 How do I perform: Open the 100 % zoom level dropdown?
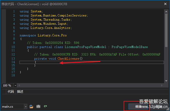[15, 85]
